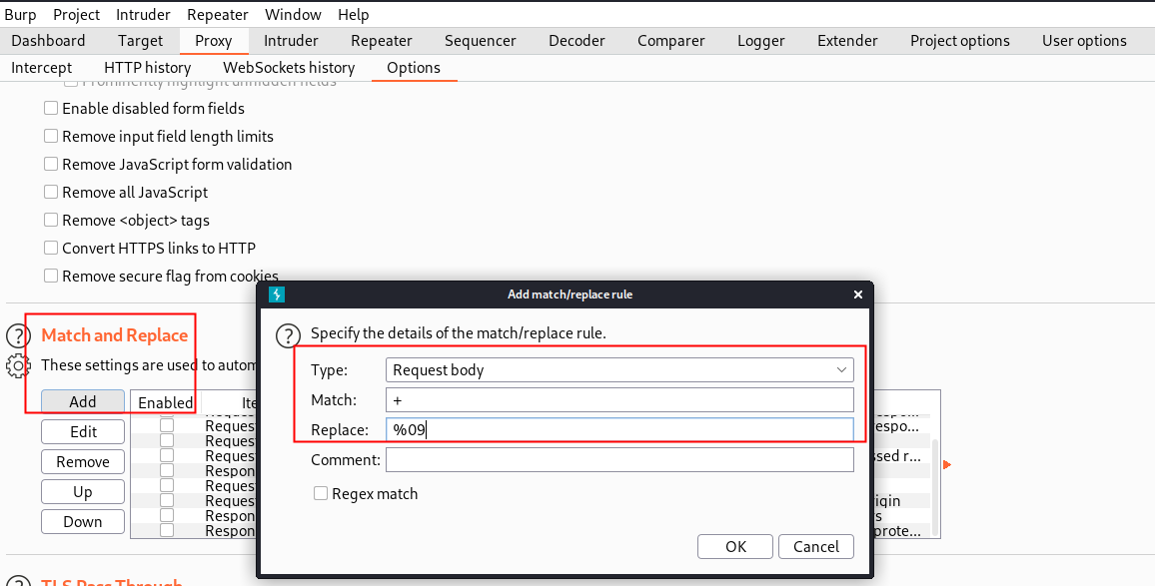The image size is (1155, 586).
Task: Close the Add match/replace rule dialog
Action: pos(857,294)
